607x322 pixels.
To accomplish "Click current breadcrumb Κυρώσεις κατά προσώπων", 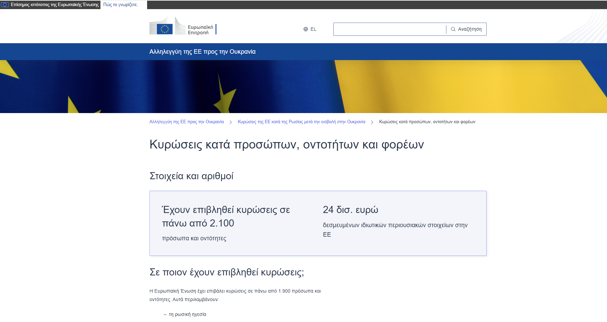I will click(427, 122).
